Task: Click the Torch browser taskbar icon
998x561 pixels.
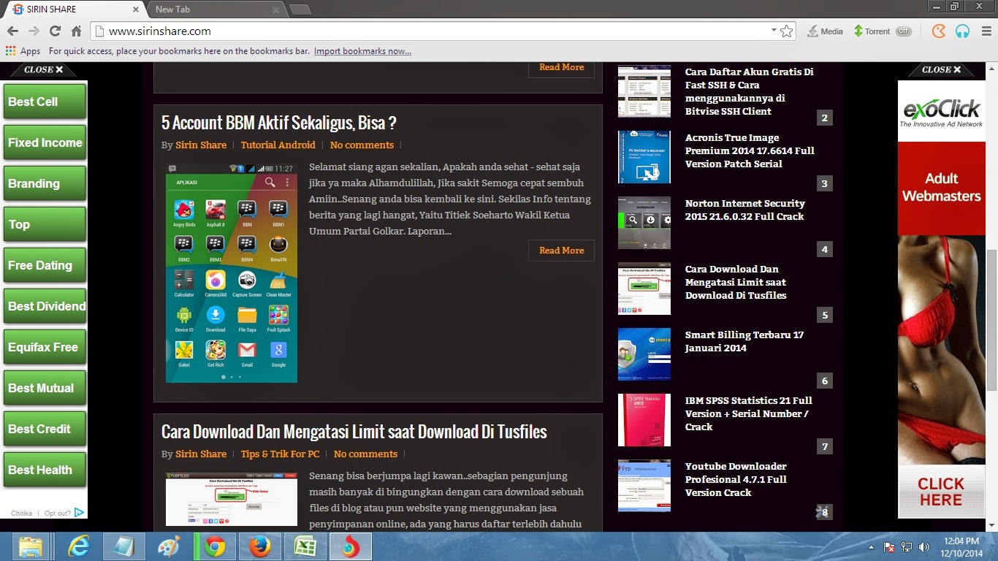Action: (351, 546)
